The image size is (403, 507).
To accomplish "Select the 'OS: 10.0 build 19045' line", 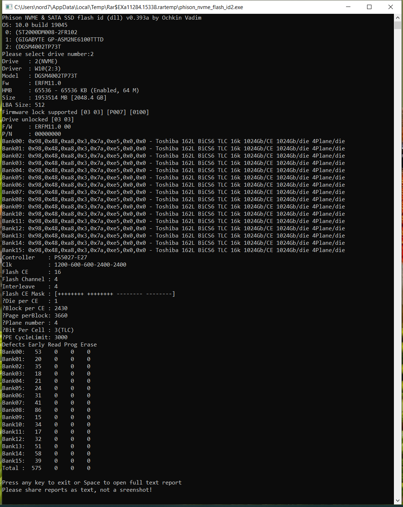I will point(35,25).
